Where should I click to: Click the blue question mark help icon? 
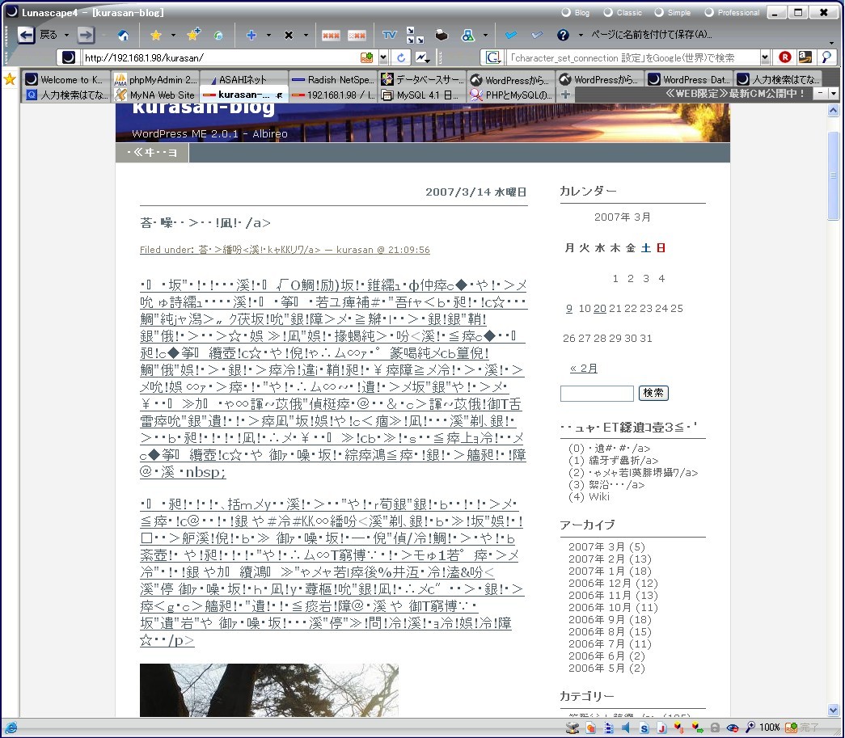(x=563, y=35)
